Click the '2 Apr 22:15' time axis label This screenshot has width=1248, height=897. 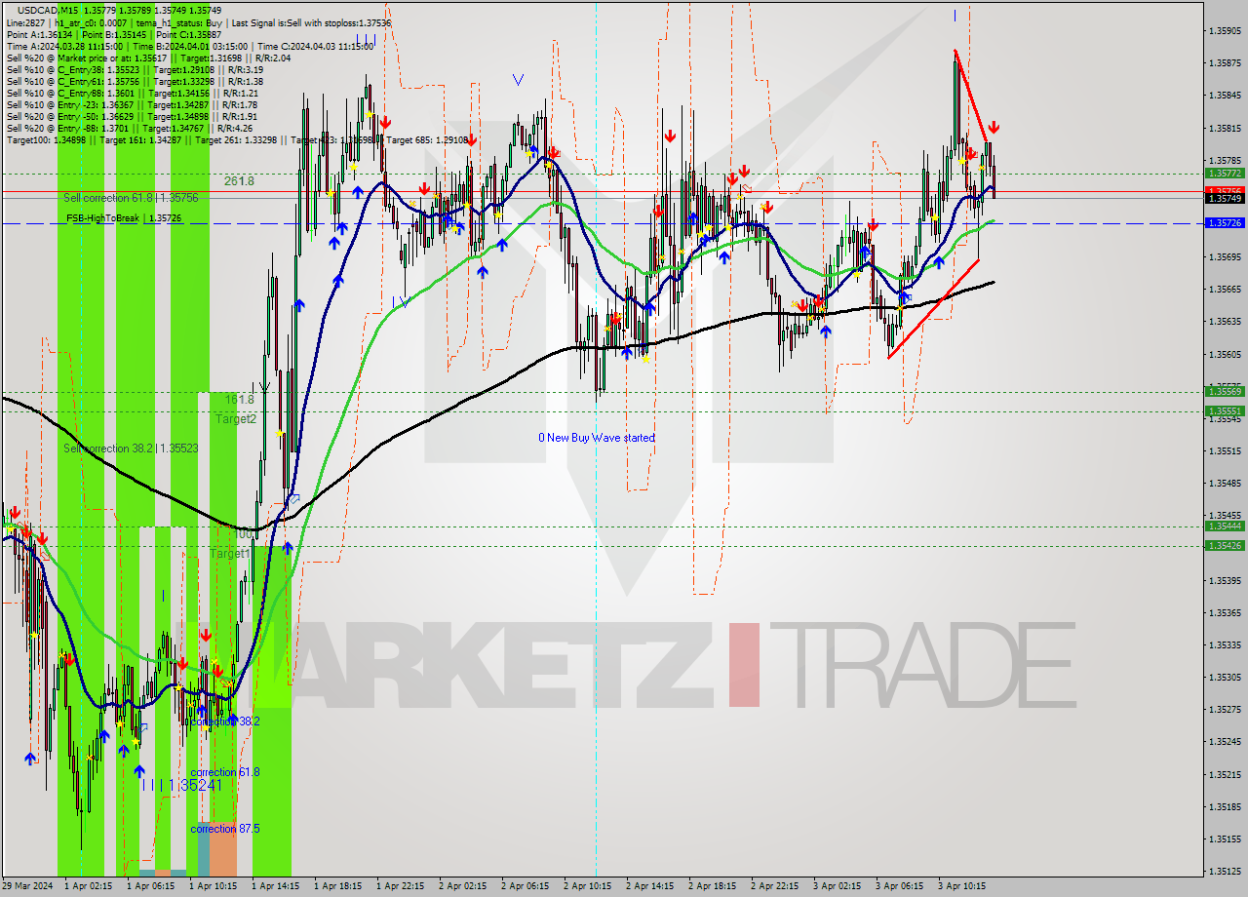(x=774, y=886)
